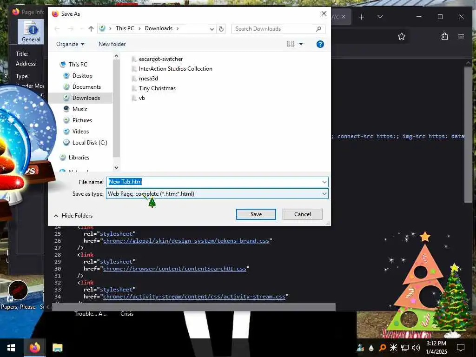
Task: Switch to Page Info General tab
Action: click(x=31, y=31)
